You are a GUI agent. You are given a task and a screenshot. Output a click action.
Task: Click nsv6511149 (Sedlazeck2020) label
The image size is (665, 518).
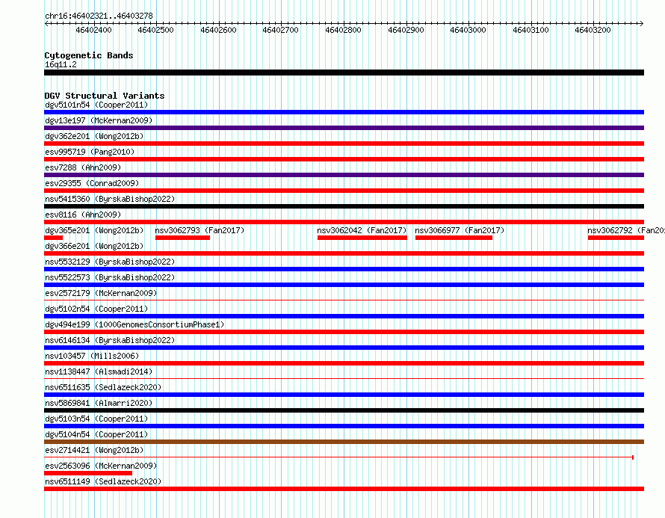coord(103,481)
